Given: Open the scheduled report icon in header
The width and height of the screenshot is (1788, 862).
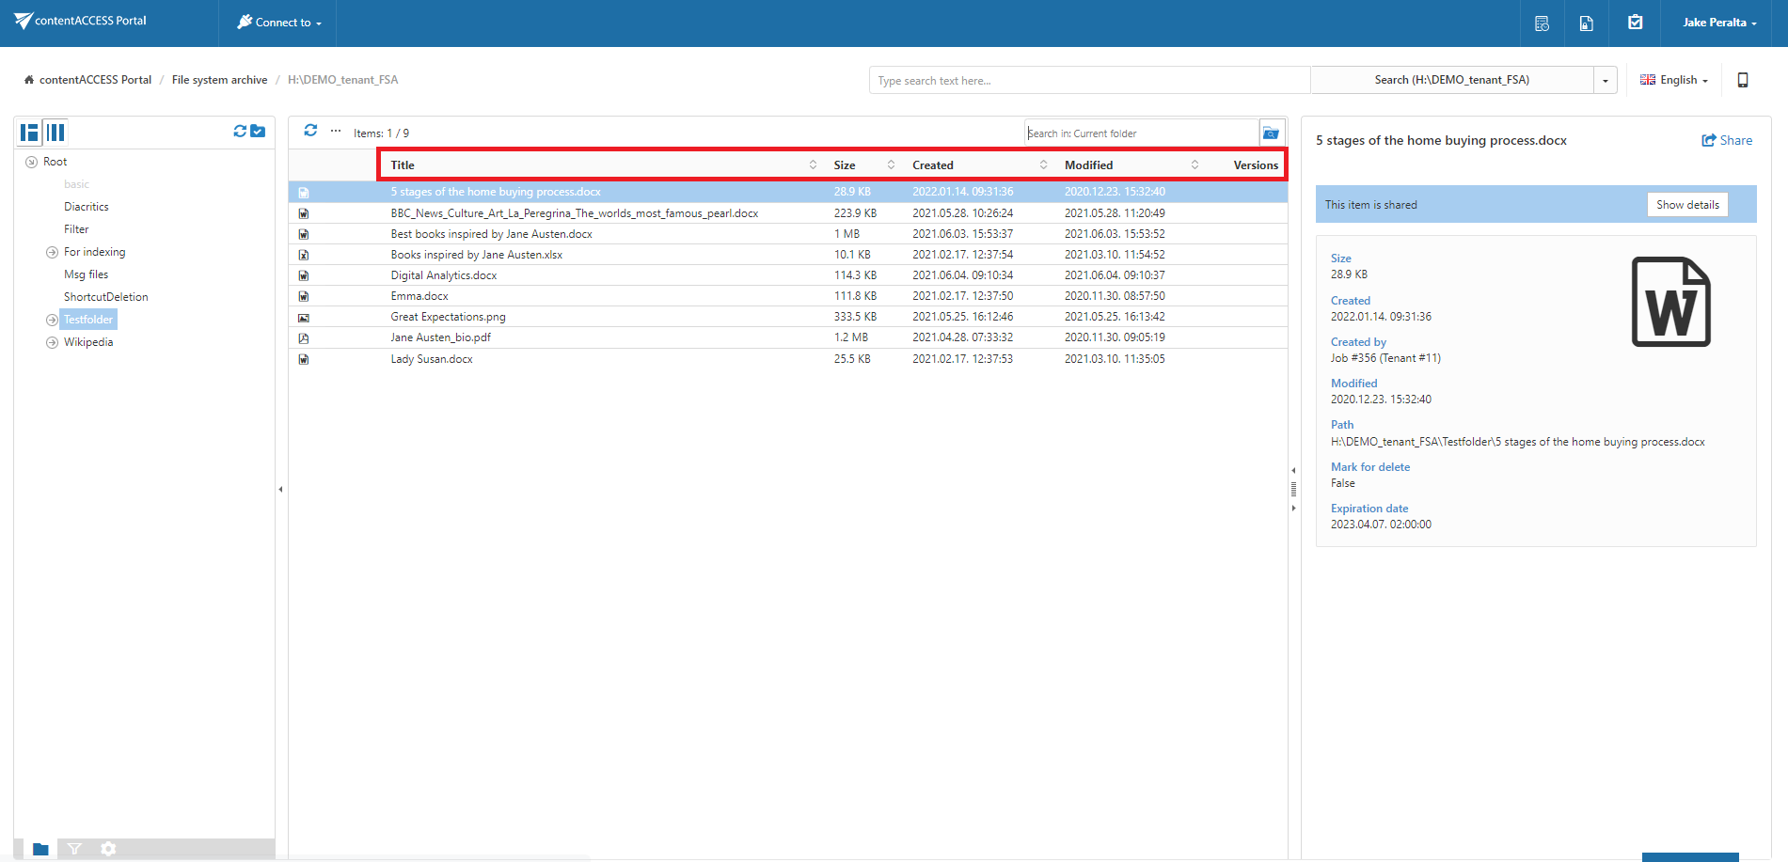Looking at the screenshot, I should tap(1542, 24).
